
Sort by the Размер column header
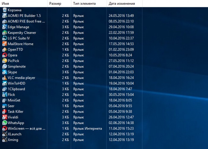tap(59, 4)
